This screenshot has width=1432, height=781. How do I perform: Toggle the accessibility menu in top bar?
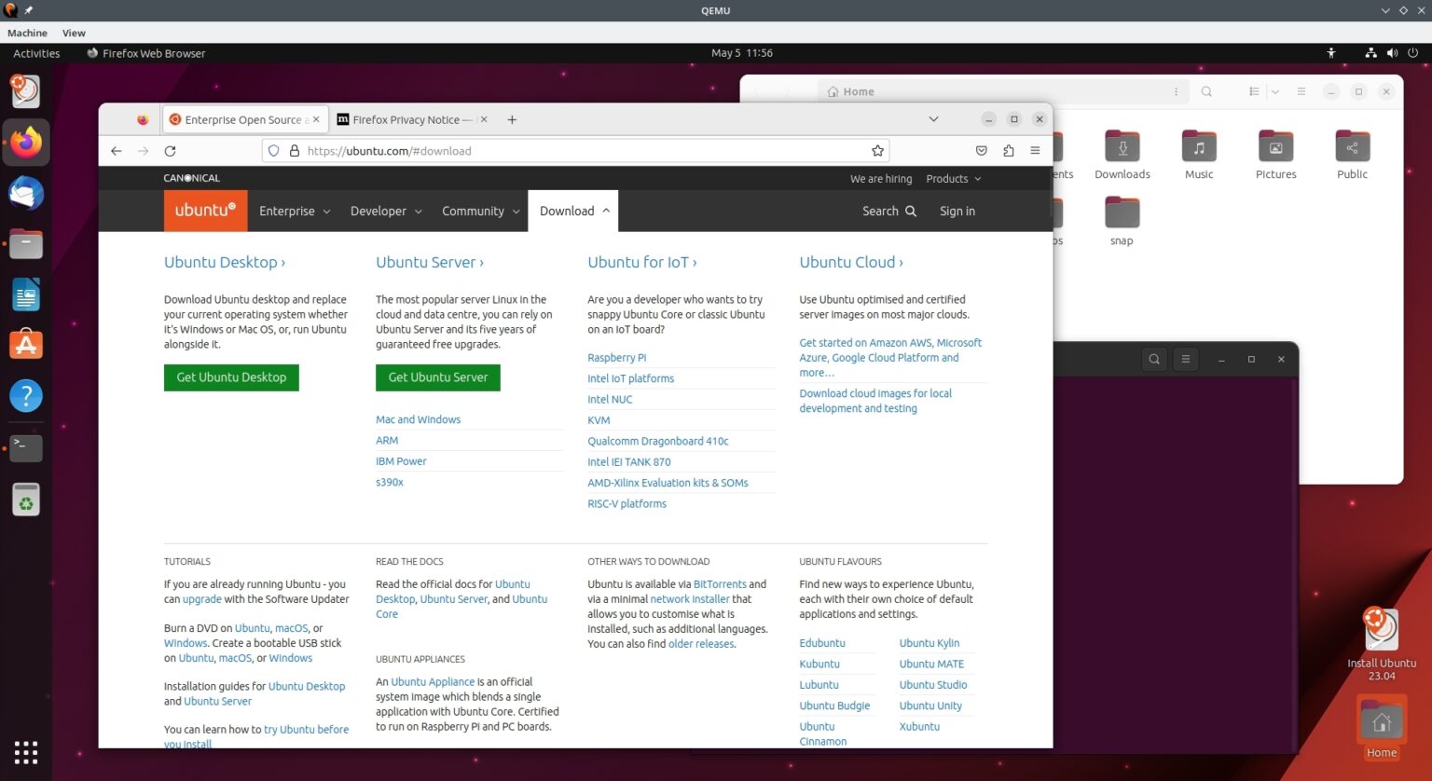click(x=1331, y=53)
